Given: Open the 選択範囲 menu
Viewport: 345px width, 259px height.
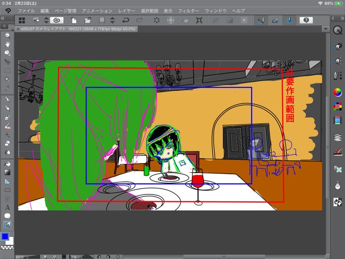Looking at the screenshot, I should [x=149, y=11].
